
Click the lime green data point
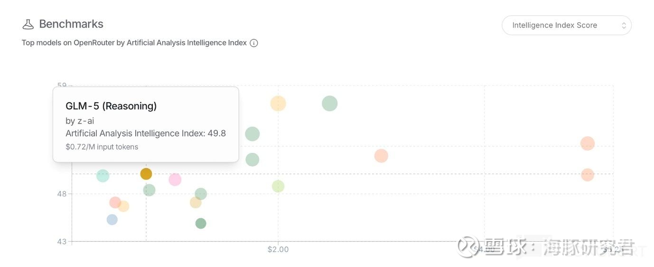pyautogui.click(x=278, y=186)
